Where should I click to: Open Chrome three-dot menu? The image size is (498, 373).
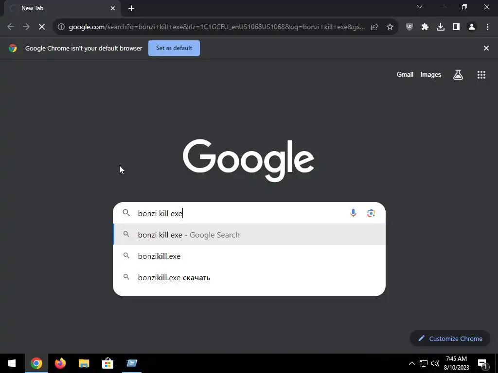click(x=487, y=27)
